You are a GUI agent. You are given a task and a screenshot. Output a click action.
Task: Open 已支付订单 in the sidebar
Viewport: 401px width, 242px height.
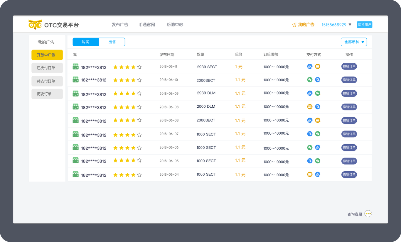click(47, 68)
